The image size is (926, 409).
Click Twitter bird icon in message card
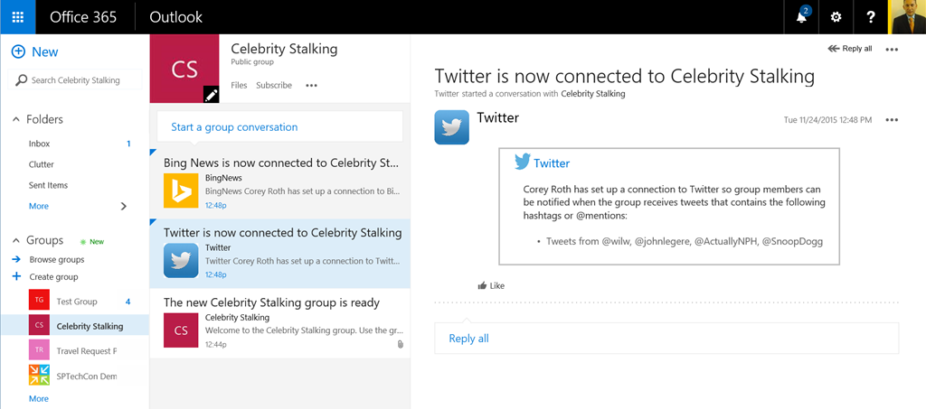coord(522,163)
